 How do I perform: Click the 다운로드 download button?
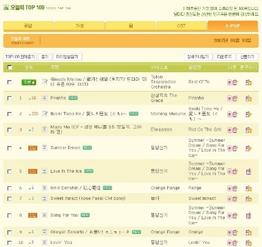click(x=225, y=57)
